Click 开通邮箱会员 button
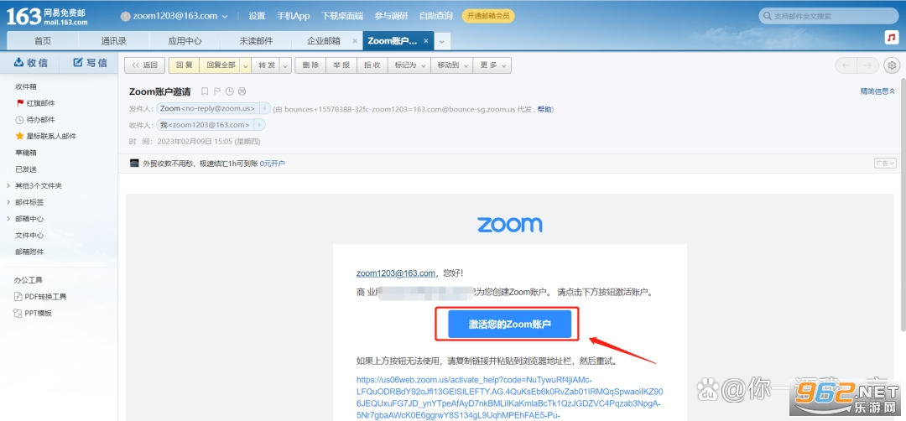906x421 pixels. point(488,16)
